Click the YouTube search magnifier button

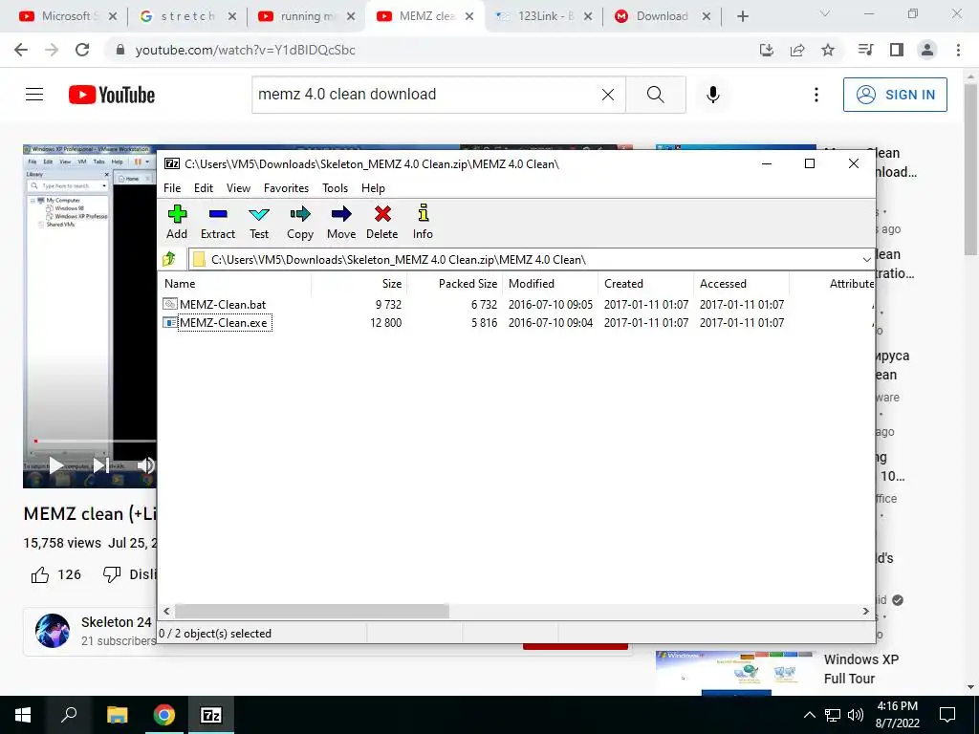656,95
